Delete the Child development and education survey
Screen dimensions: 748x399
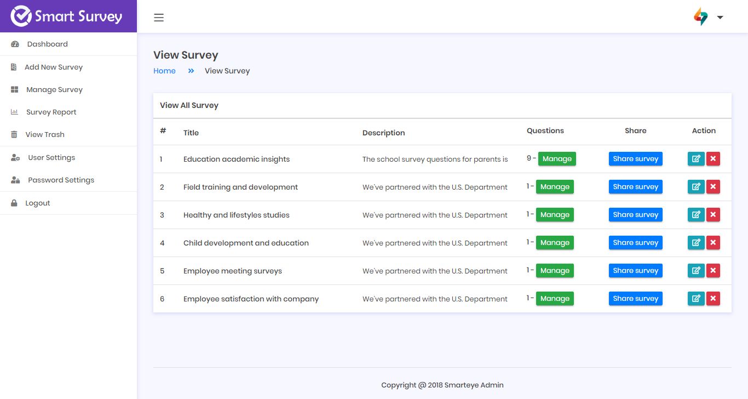tap(713, 243)
